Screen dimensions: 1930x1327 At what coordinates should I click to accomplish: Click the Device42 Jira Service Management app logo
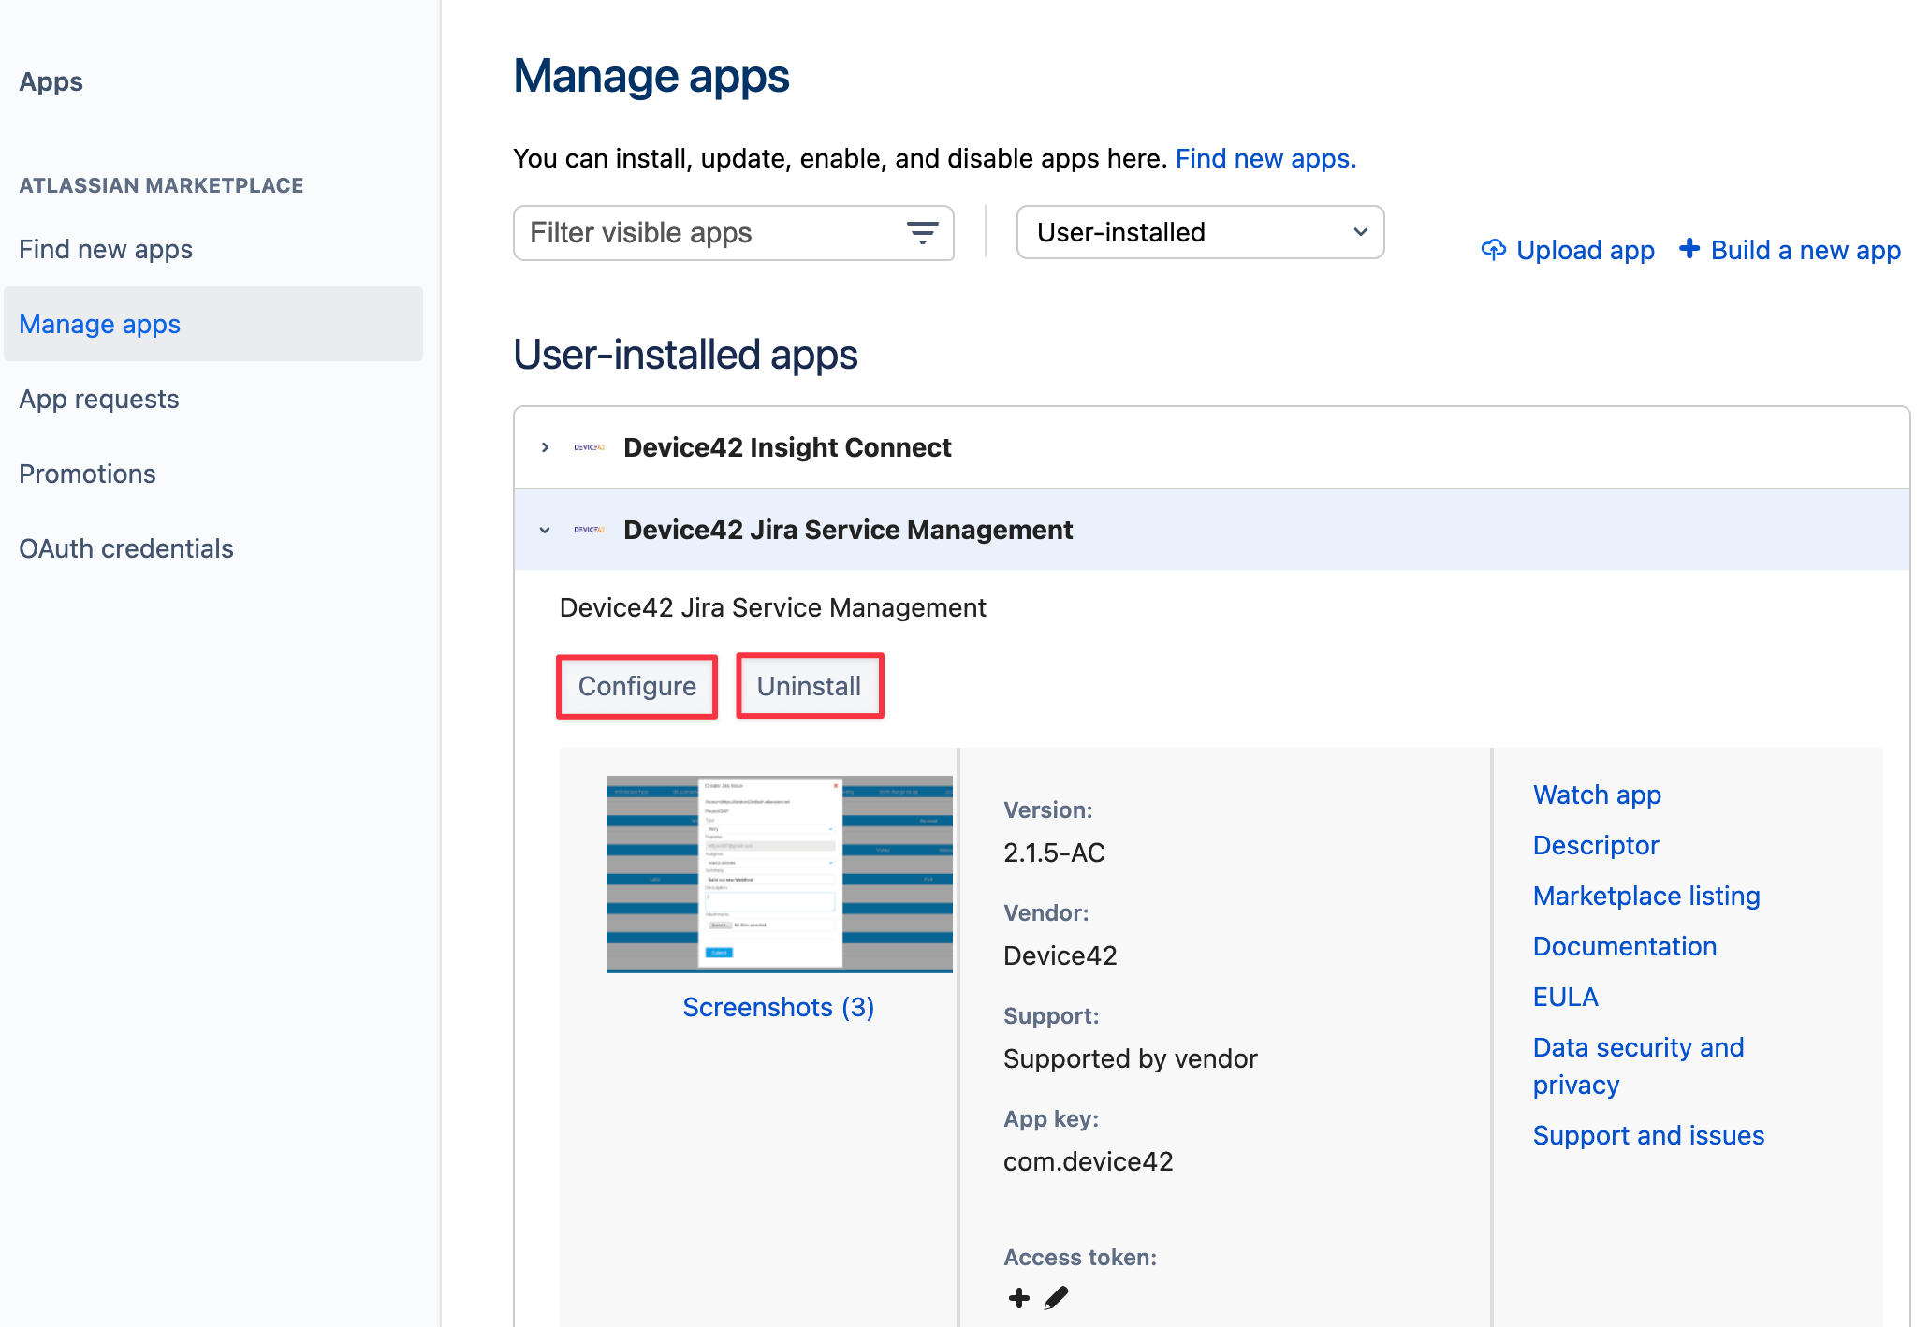(x=588, y=530)
